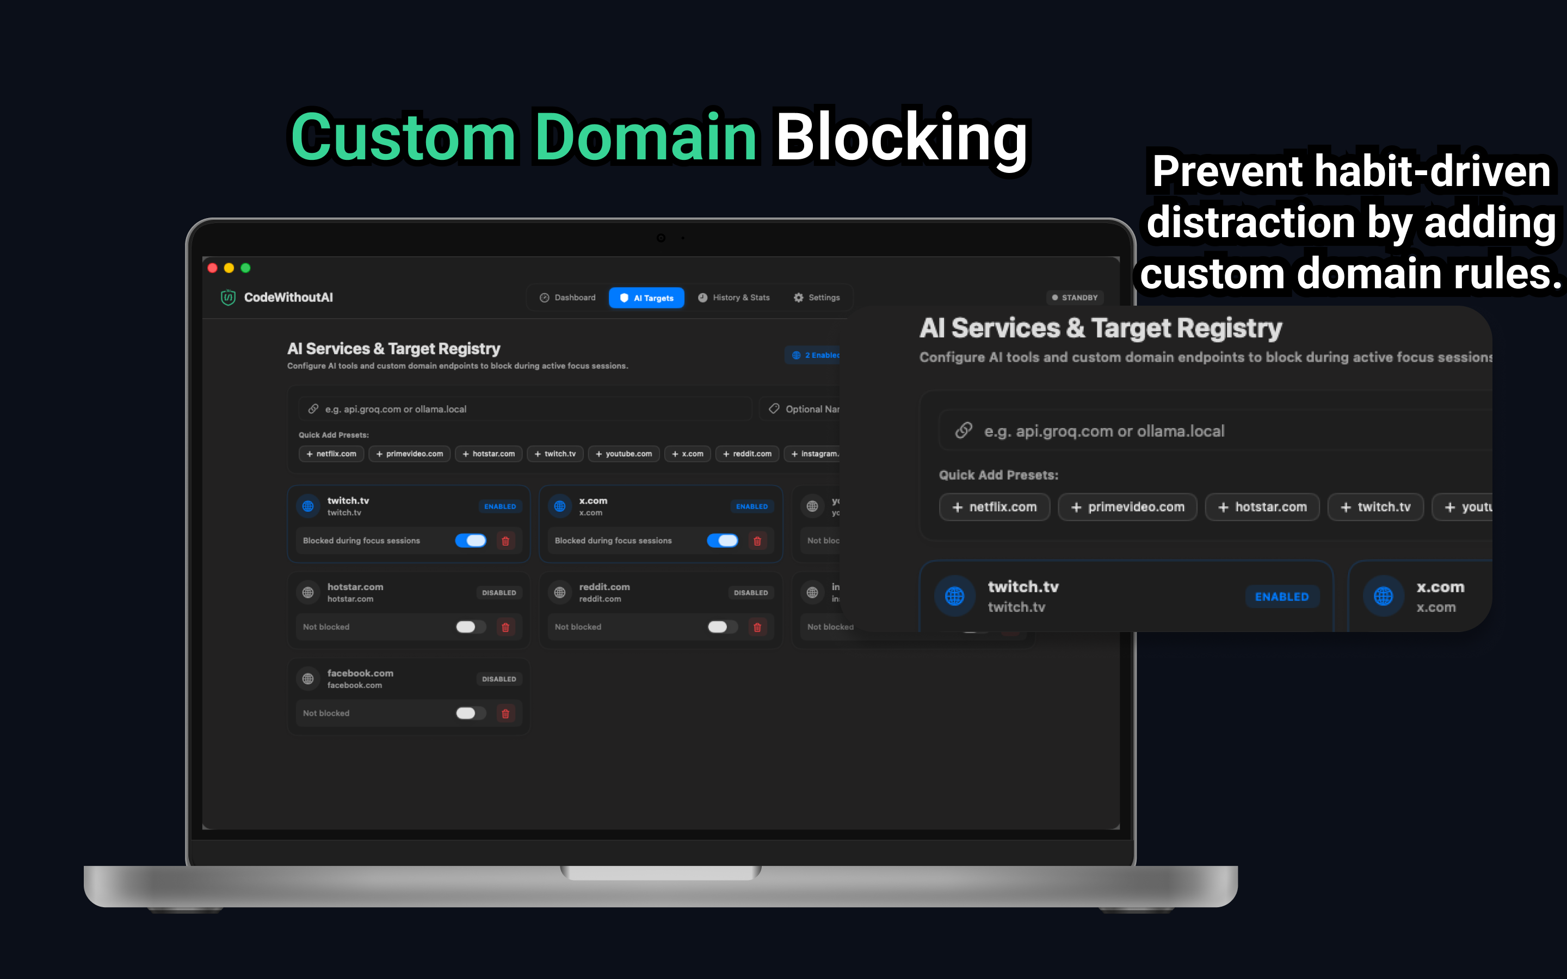Click the ENABLED badge on twitch.tv card
Screen dimensions: 1567x979
[x=500, y=506]
